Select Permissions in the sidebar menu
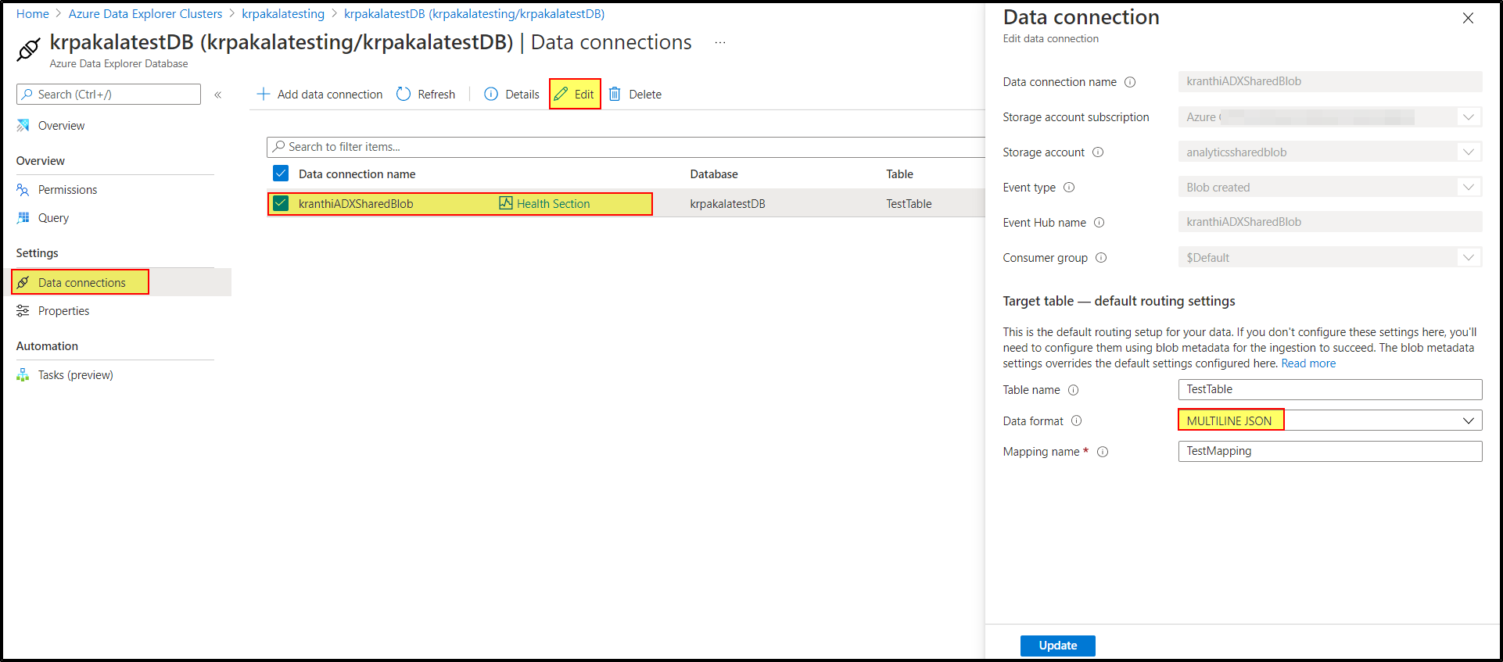 click(x=67, y=190)
